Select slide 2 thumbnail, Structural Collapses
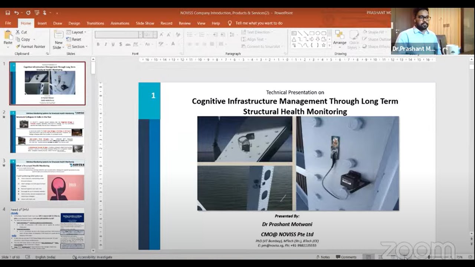Image resolution: width=475 pixels, height=267 pixels. click(x=47, y=132)
